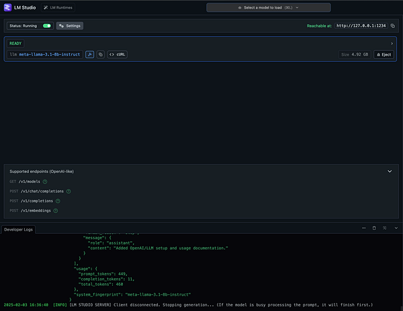Click the Client disconnected log line
This screenshot has width=403, height=311.
pos(188,305)
